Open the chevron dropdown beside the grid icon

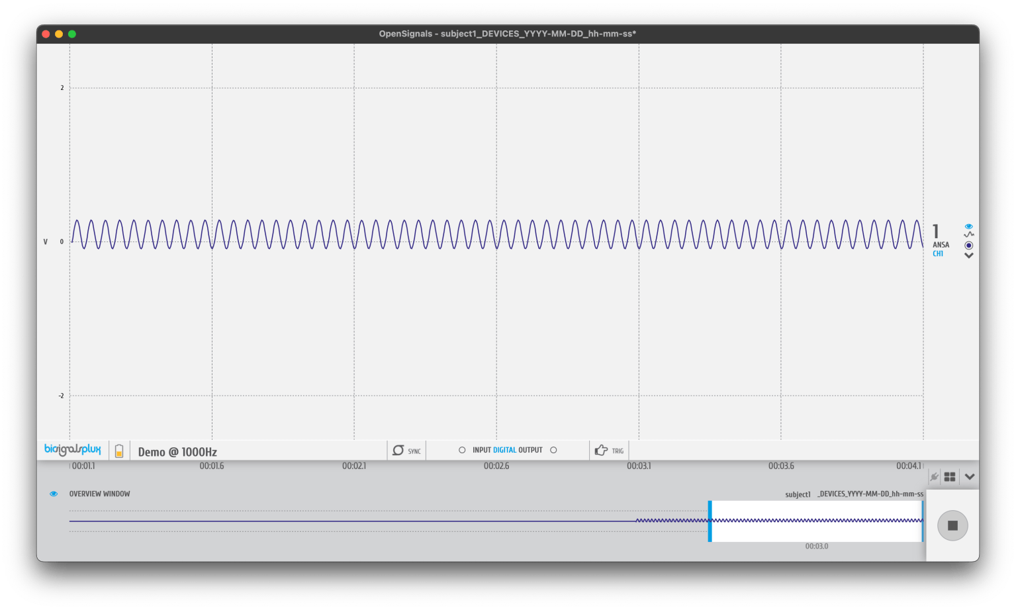[x=970, y=476]
